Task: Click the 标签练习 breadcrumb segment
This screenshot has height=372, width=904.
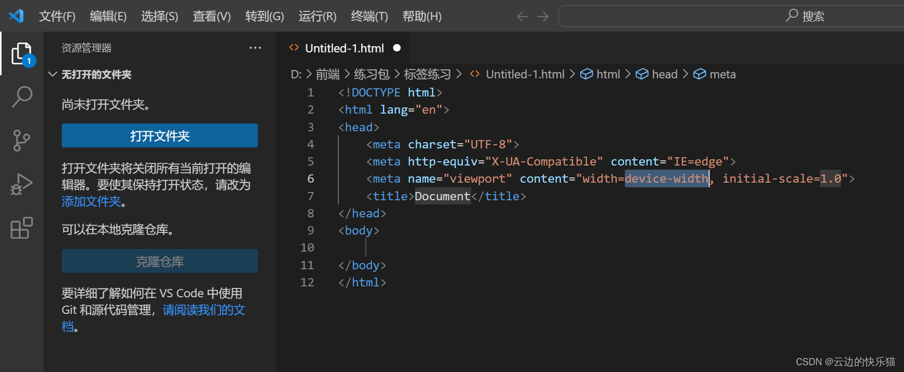Action: pyautogui.click(x=427, y=74)
